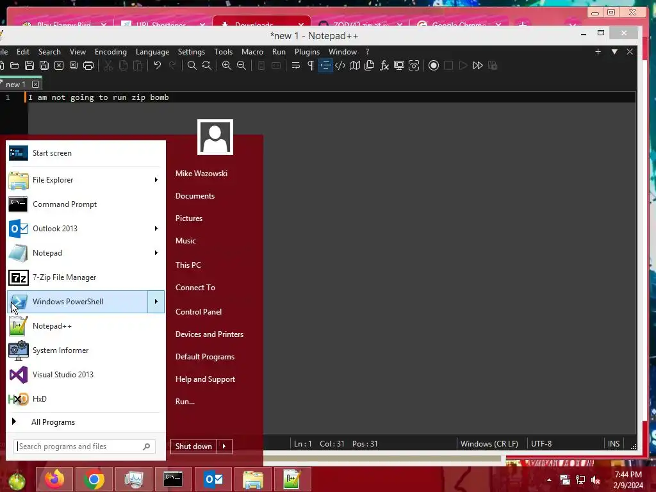Launch Command Prompt from Start menu
This screenshot has height=492, width=656.
click(85, 204)
